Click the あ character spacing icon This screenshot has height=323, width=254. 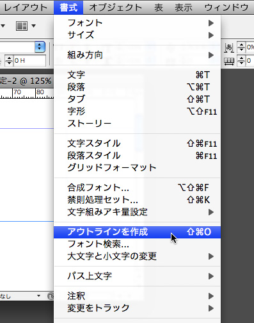(229, 47)
